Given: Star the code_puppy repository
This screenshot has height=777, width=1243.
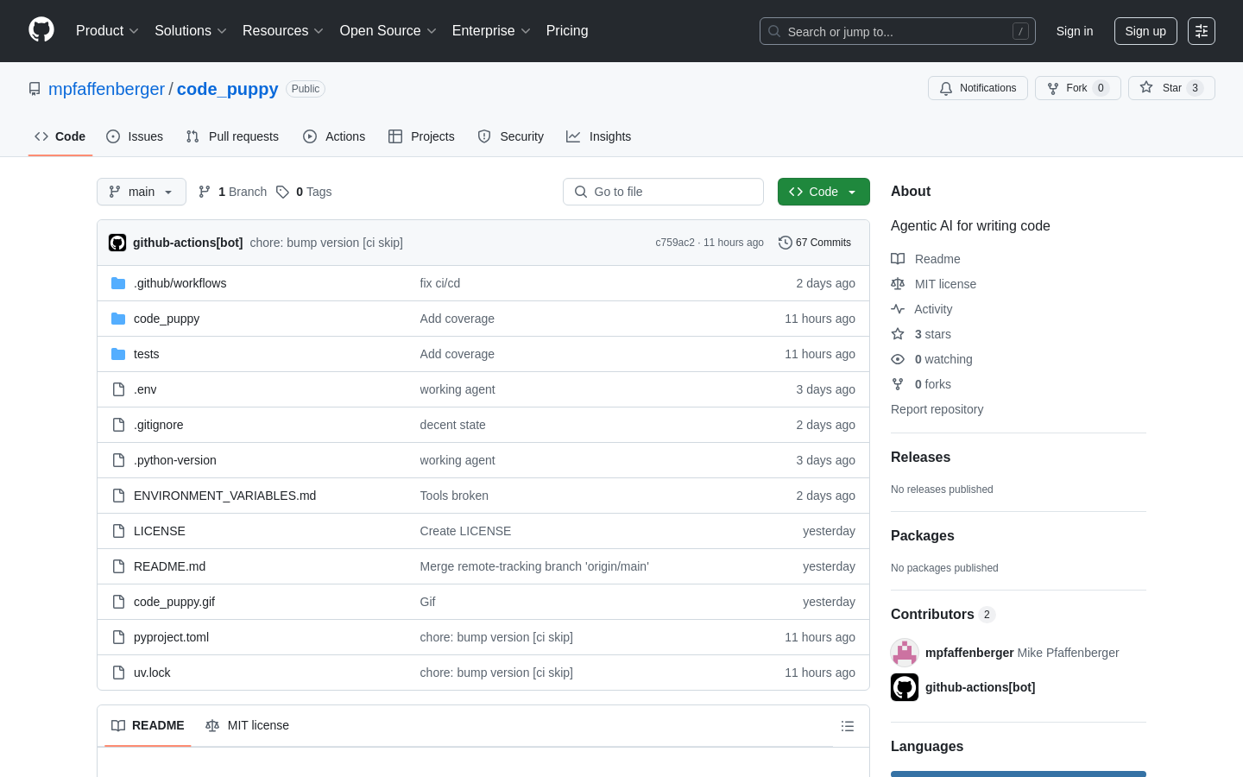Looking at the screenshot, I should (1171, 88).
